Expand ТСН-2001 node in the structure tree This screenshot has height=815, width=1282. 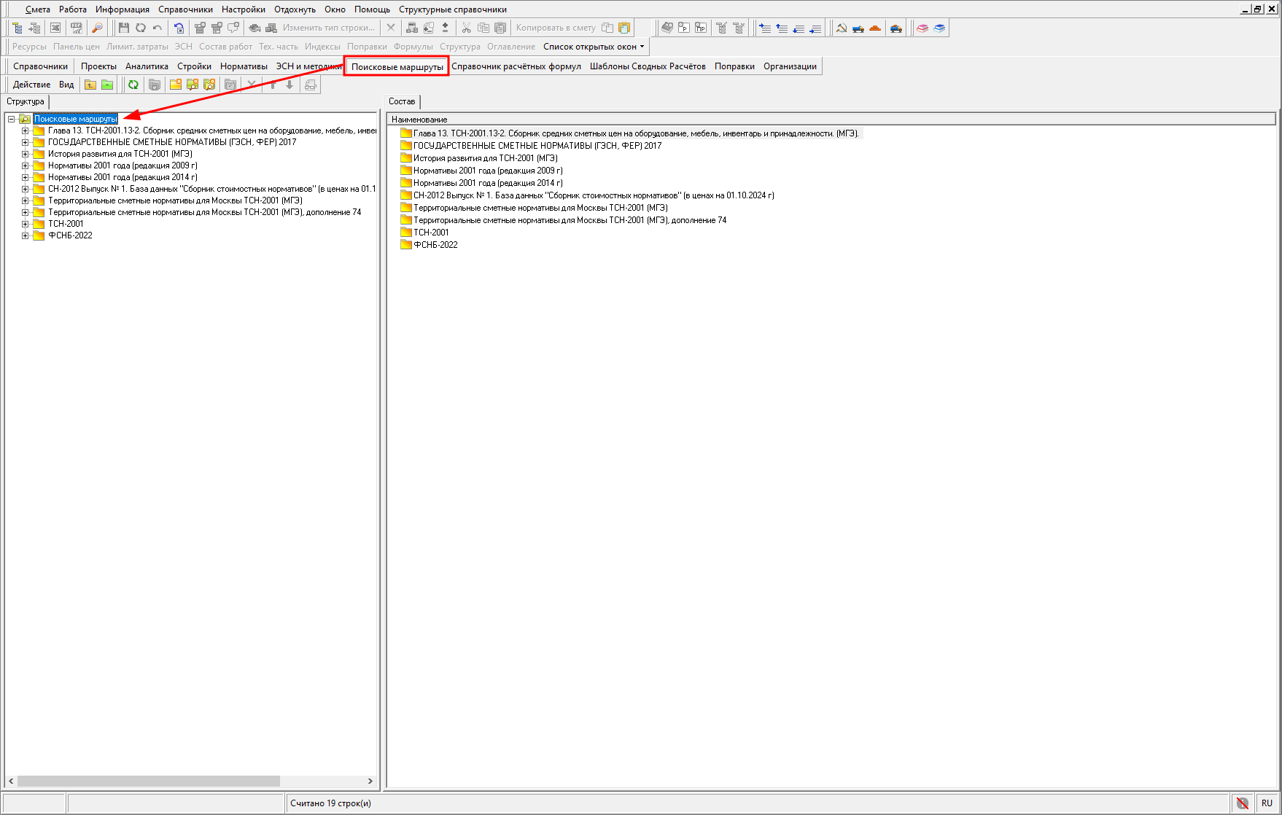(x=25, y=224)
